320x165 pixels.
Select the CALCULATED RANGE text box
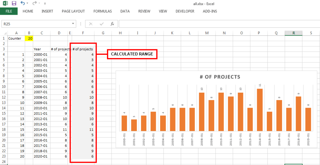coord(132,54)
